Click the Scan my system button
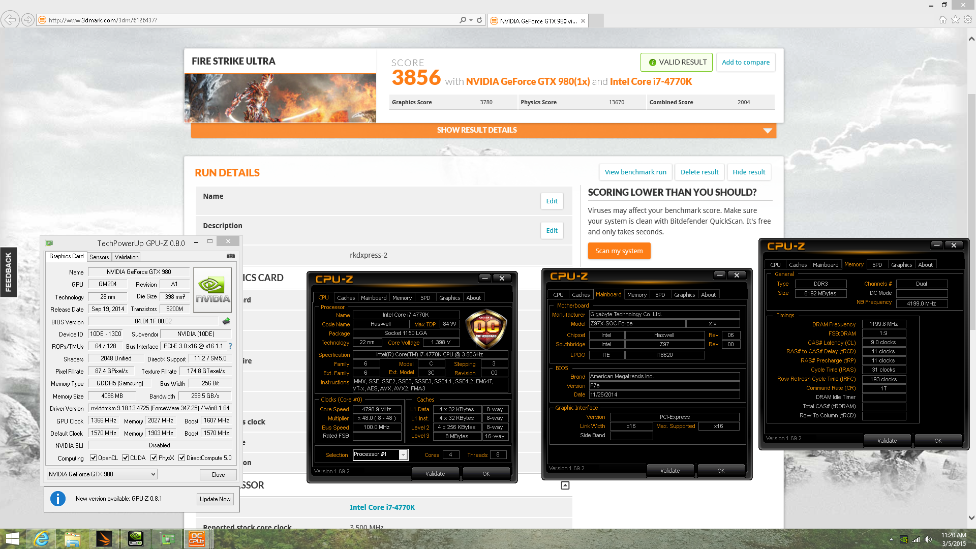976x549 pixels. [619, 251]
